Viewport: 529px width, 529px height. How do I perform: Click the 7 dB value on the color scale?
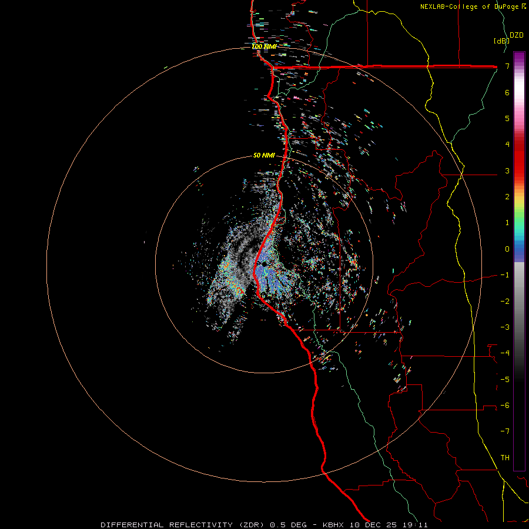point(507,66)
